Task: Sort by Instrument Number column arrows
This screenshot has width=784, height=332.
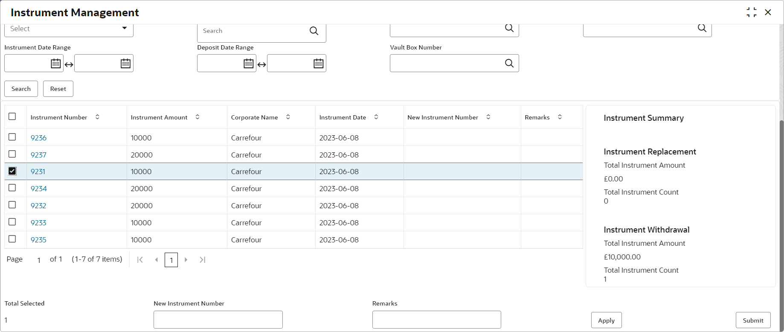Action: (x=97, y=117)
